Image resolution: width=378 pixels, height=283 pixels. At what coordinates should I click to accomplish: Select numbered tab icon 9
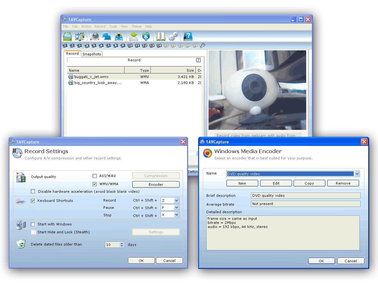[123, 46]
